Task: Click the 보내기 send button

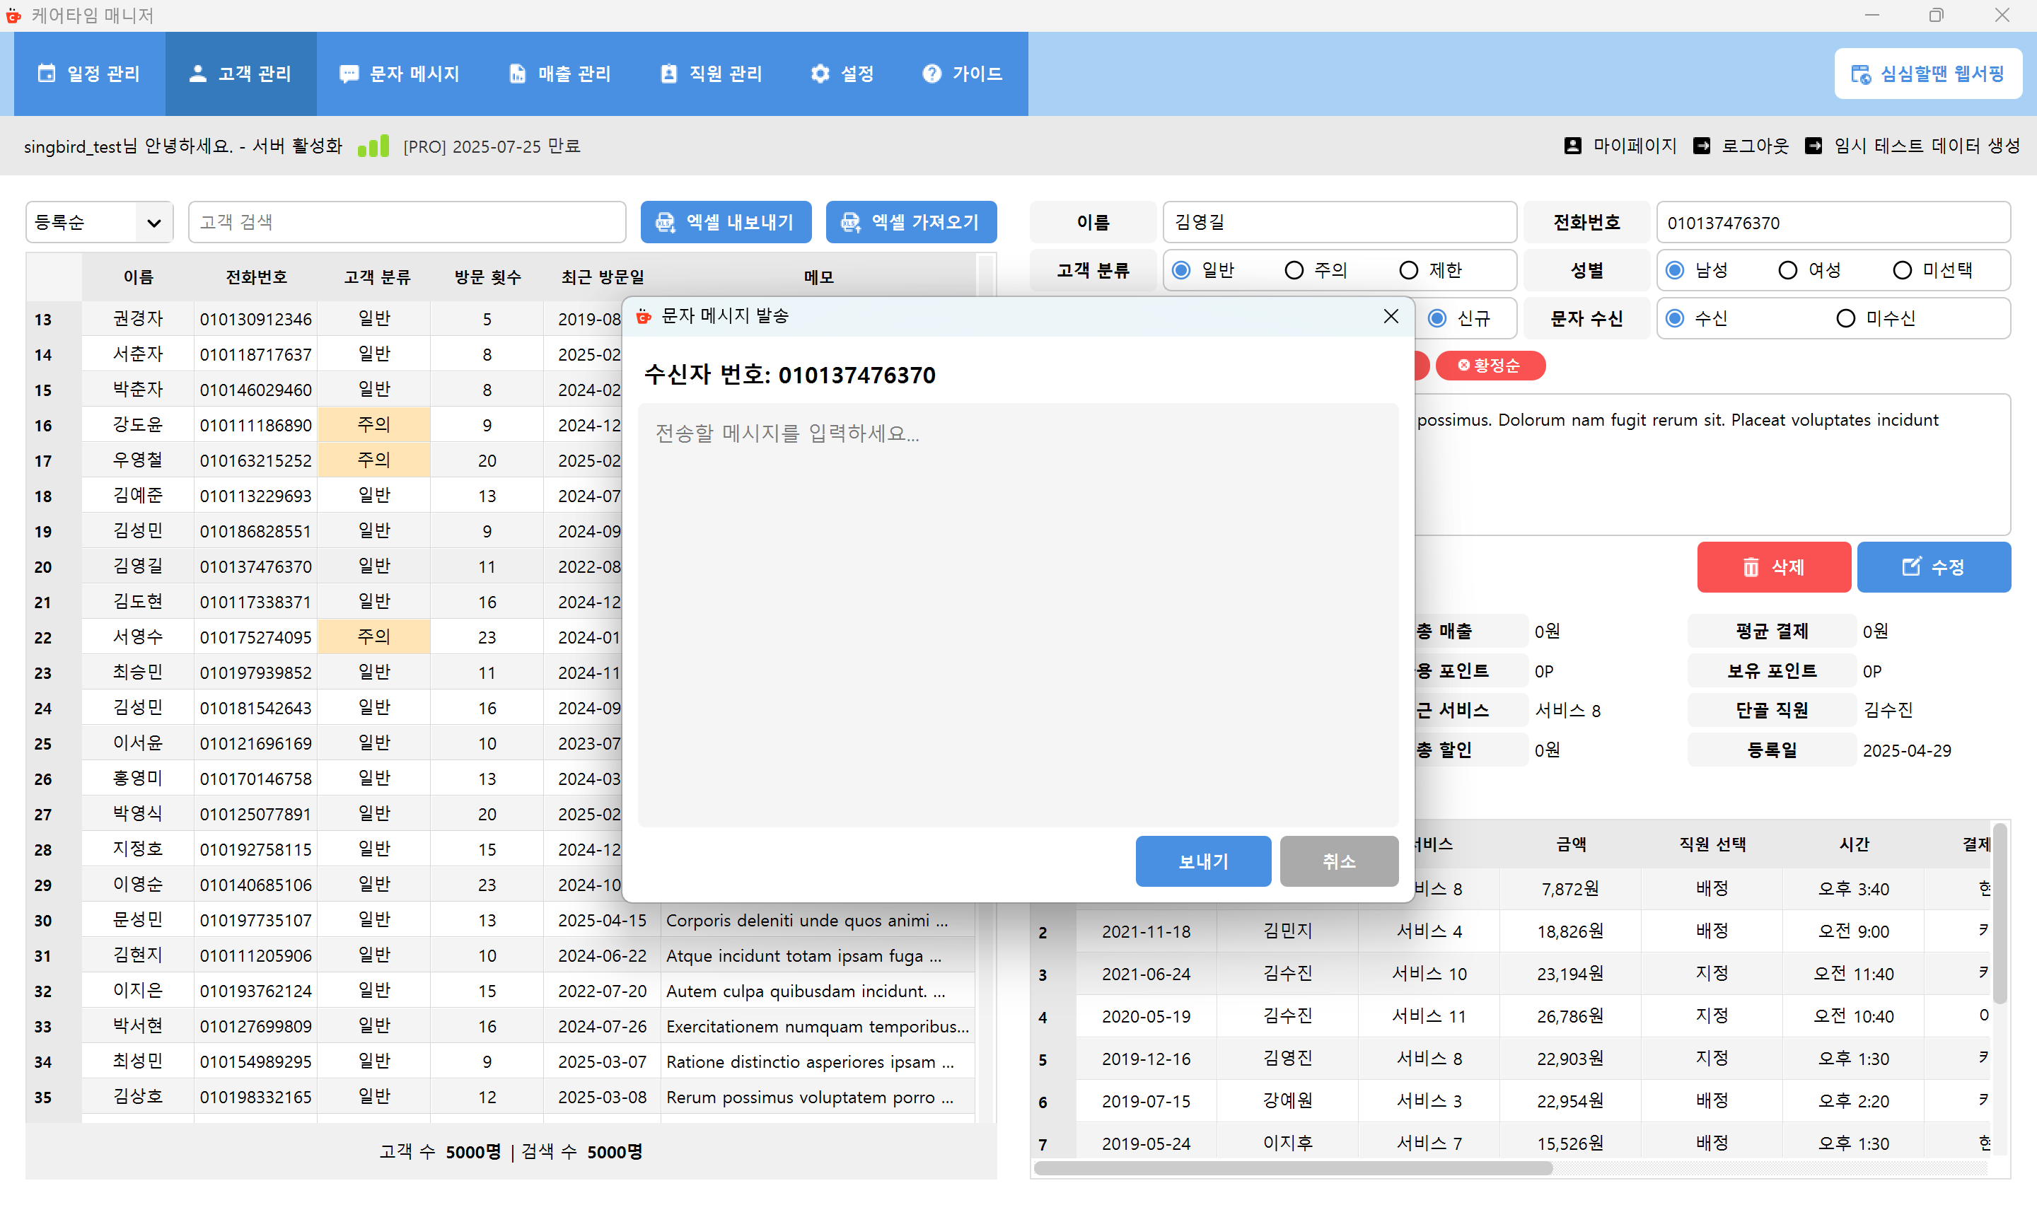Action: (1202, 861)
